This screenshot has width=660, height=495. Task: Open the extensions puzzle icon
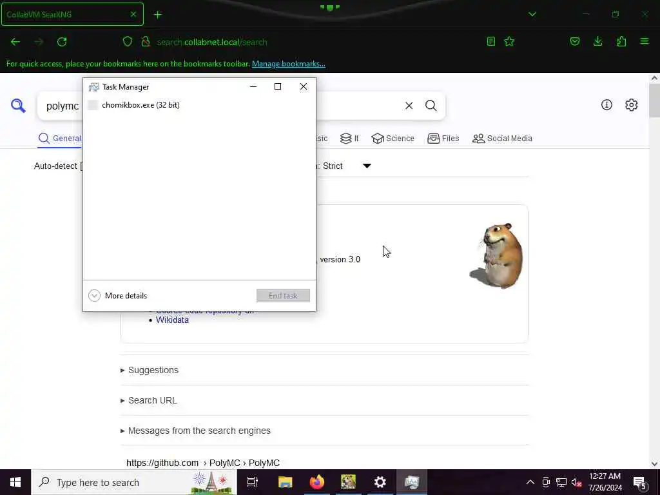(621, 41)
